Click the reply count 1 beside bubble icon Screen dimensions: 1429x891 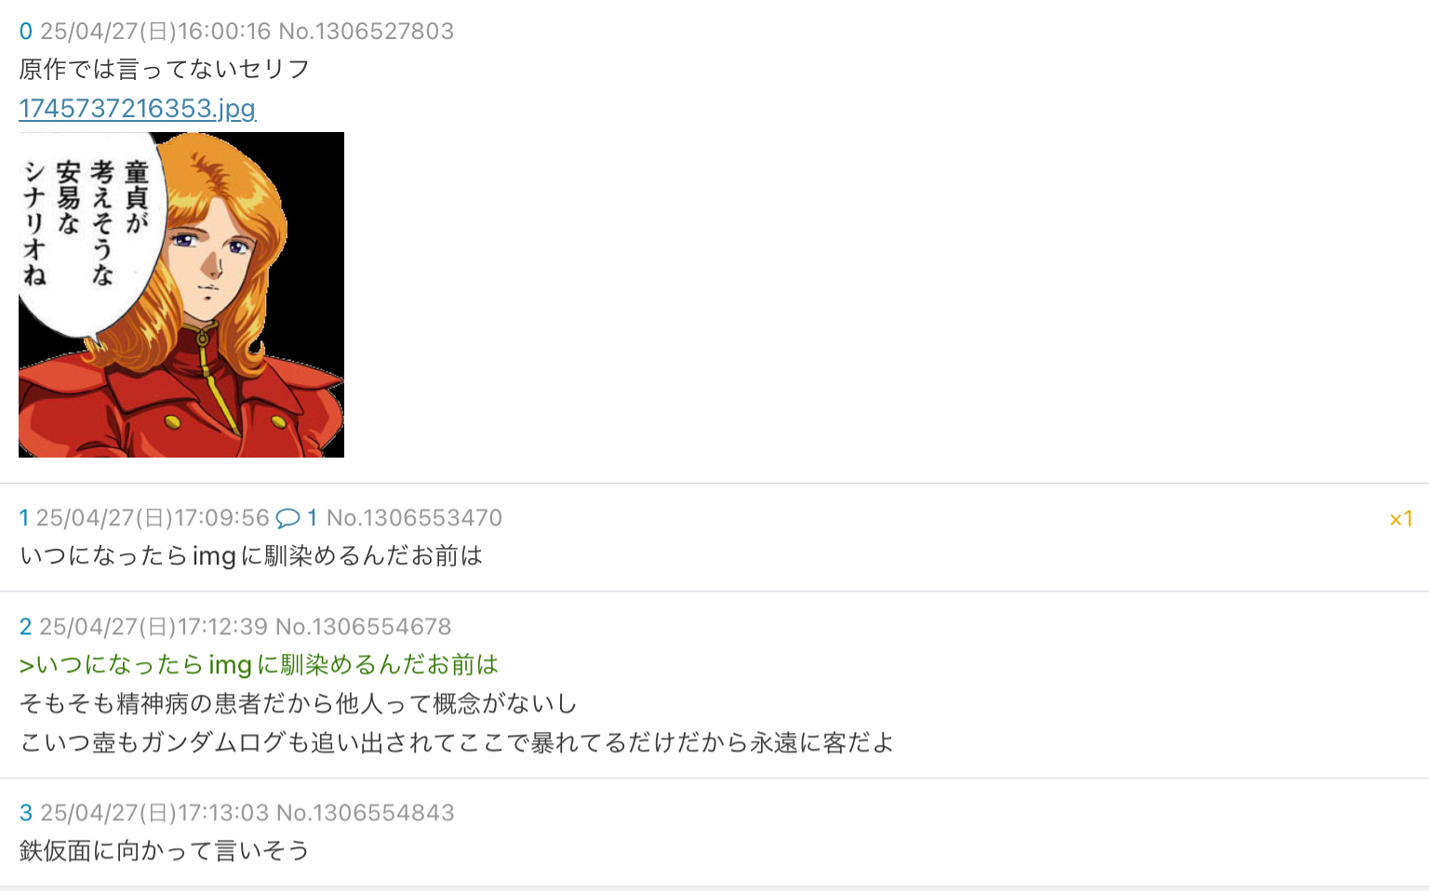click(313, 518)
